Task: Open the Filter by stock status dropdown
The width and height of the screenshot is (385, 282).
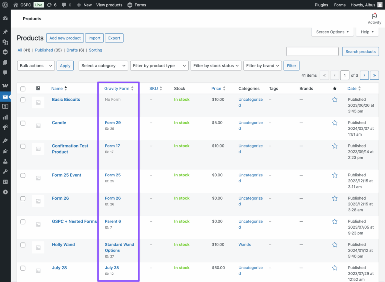Action: pyautogui.click(x=216, y=65)
